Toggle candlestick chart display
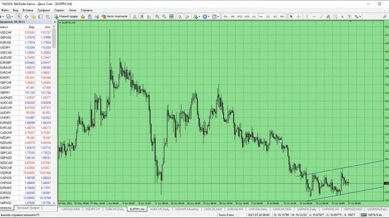 point(142,16)
